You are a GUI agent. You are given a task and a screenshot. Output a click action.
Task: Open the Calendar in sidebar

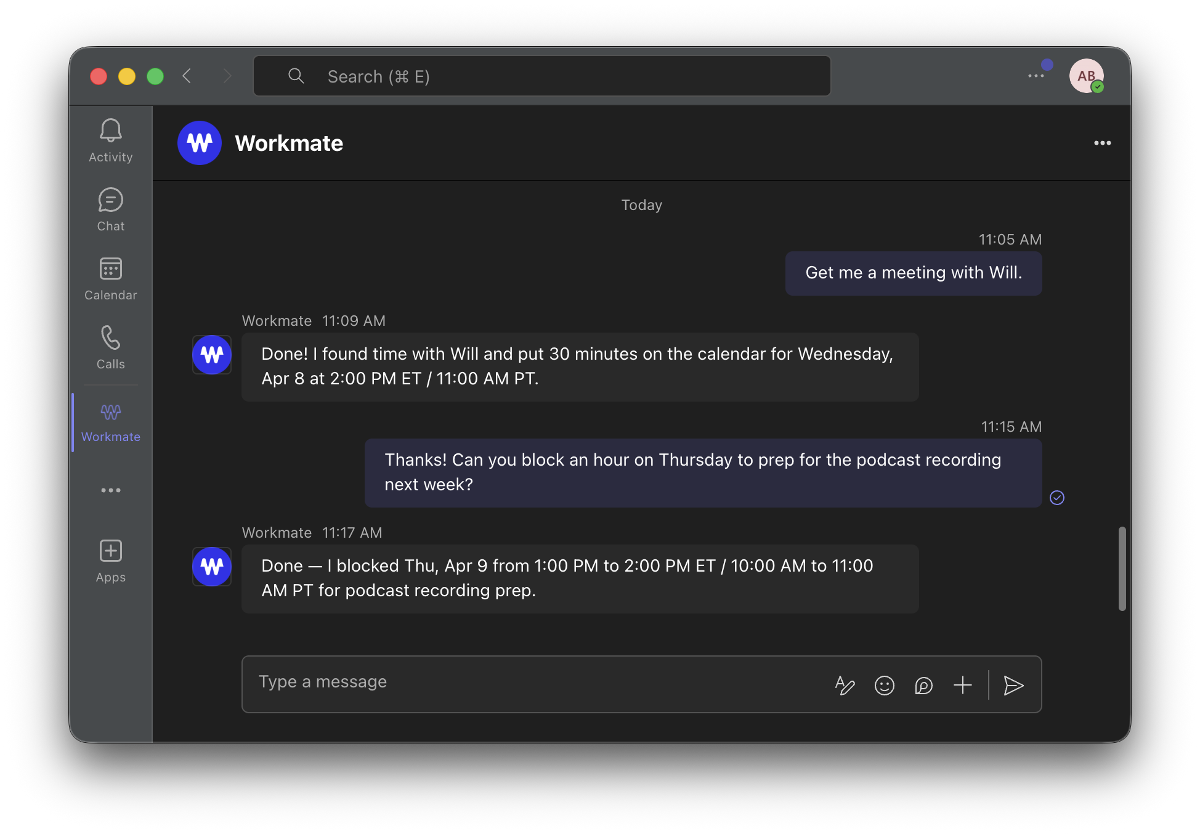111,278
